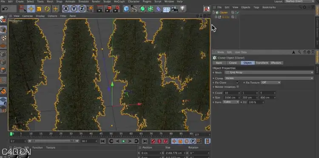The image size is (319, 158).
Task: Go to the start of animation
Action: coord(103,141)
